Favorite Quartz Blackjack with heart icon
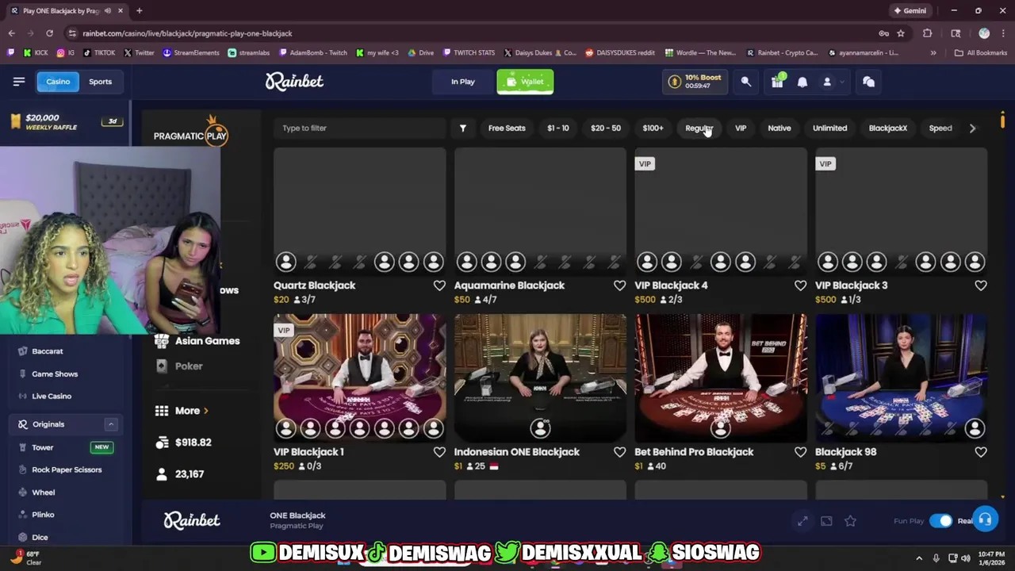1015x571 pixels. pyautogui.click(x=439, y=285)
